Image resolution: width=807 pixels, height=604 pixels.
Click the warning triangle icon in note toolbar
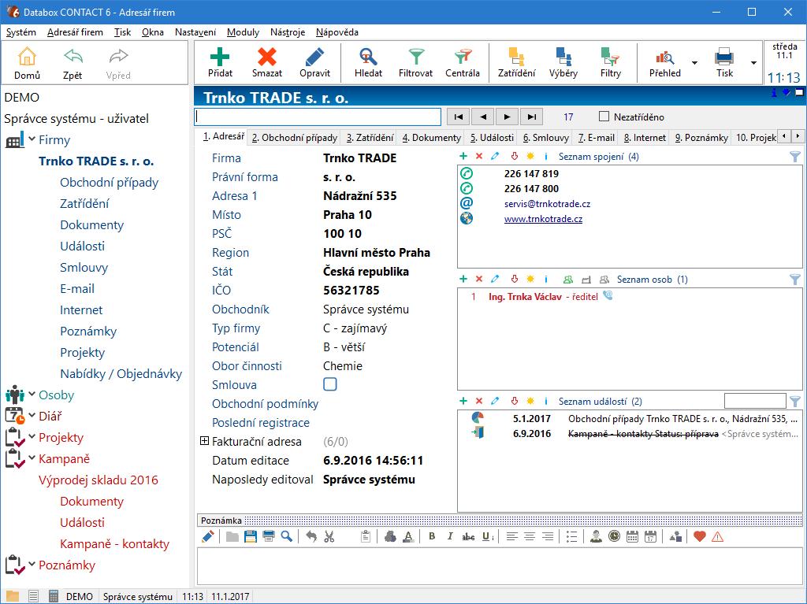tap(717, 536)
